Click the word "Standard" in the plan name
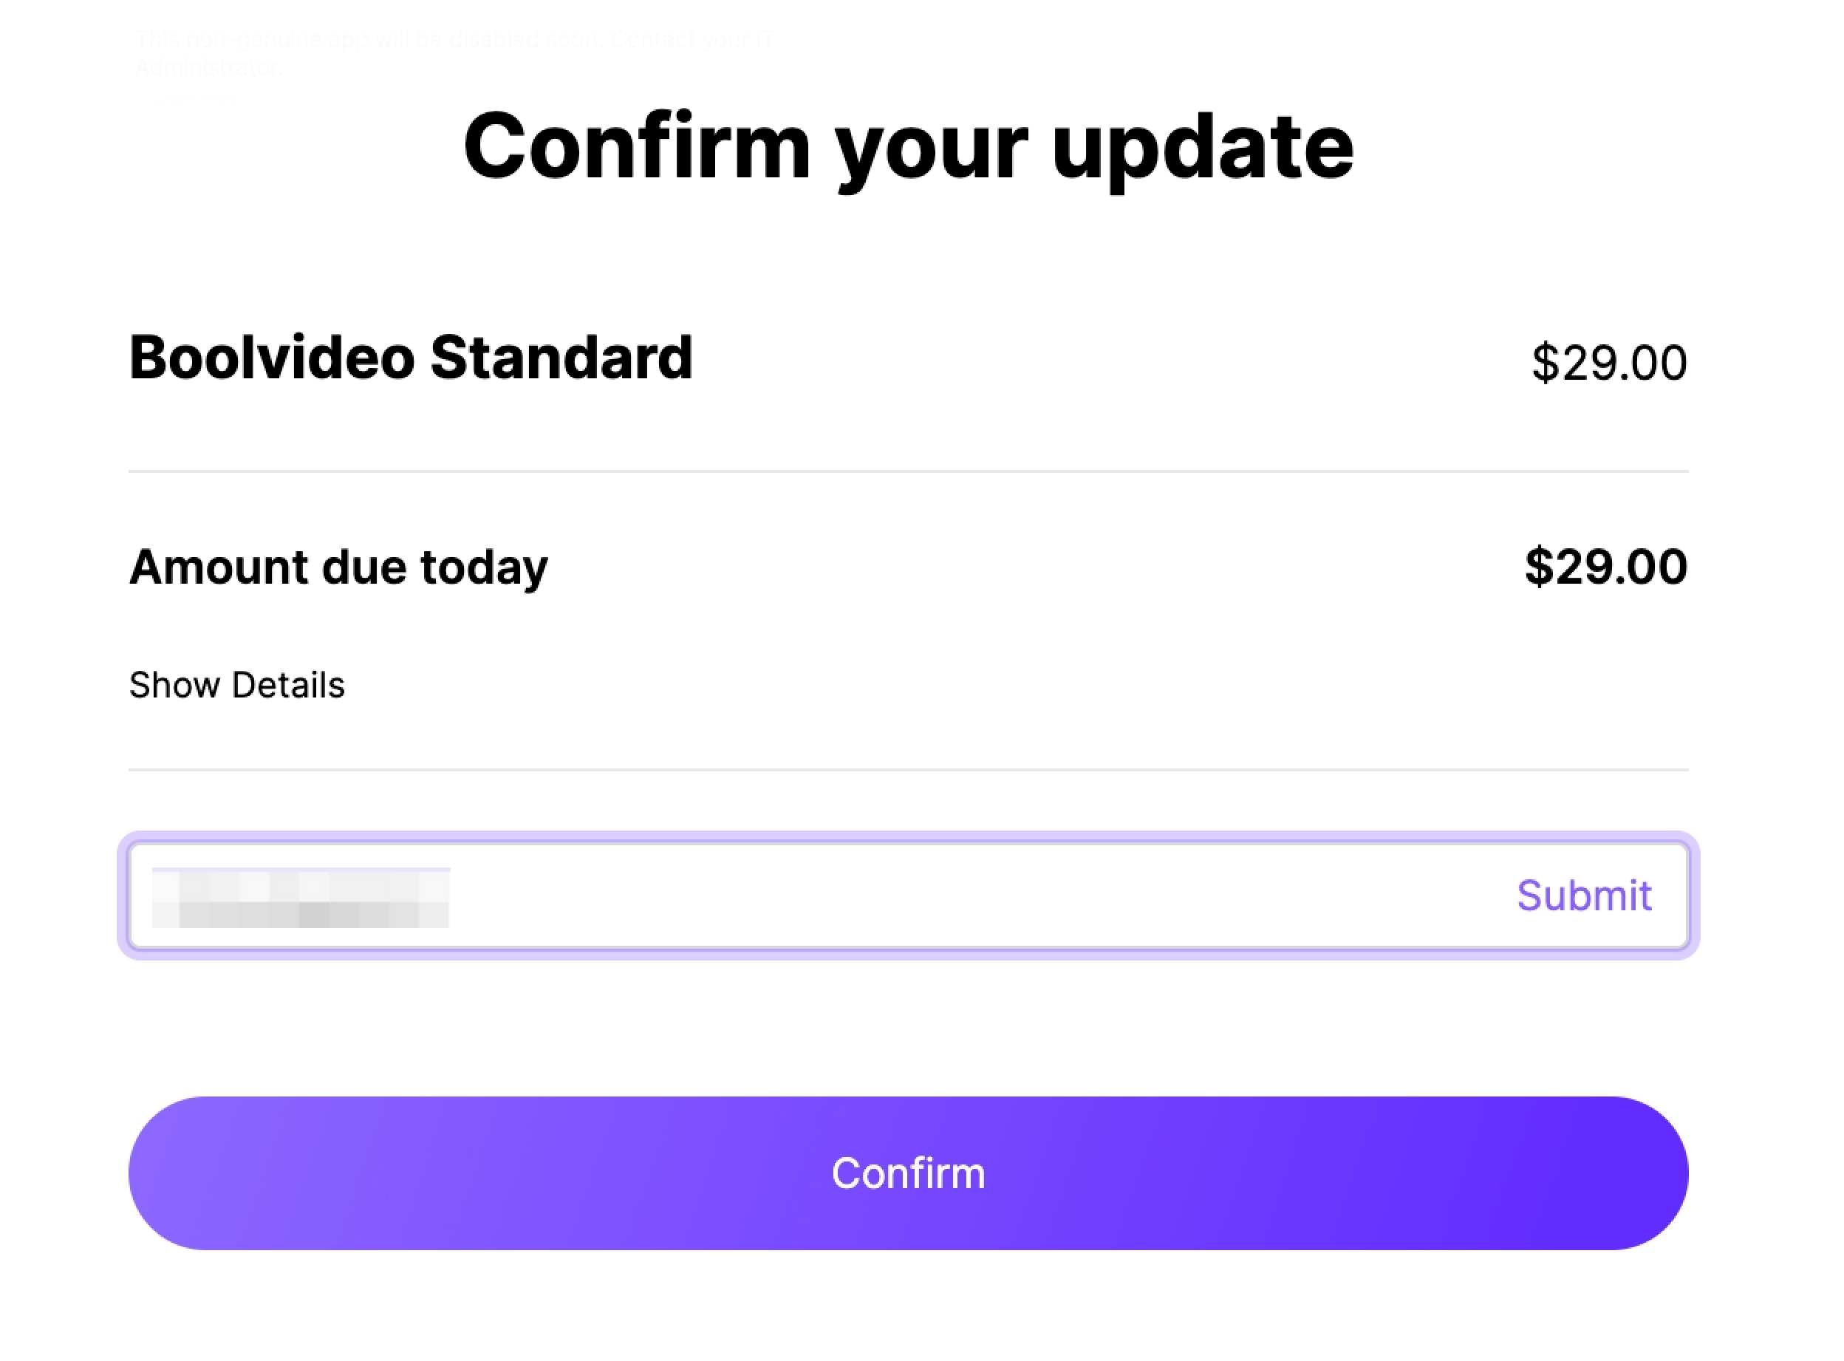This screenshot has height=1361, width=1844. [x=561, y=358]
